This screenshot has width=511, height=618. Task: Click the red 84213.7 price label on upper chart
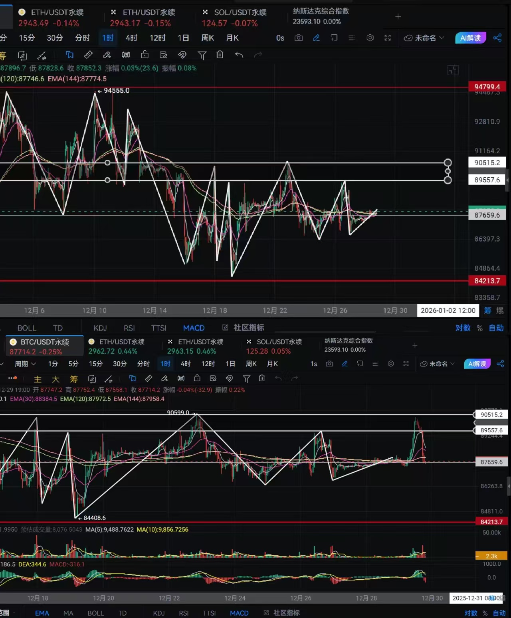coord(487,281)
